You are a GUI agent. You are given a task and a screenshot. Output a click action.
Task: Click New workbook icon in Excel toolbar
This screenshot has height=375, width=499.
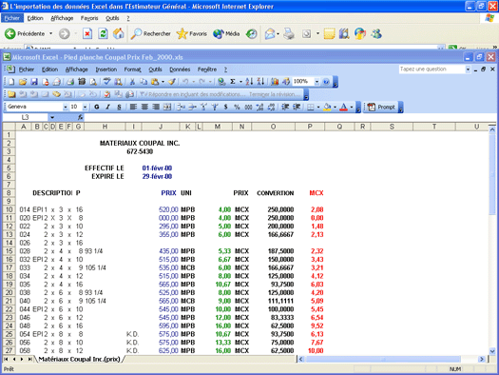11,82
